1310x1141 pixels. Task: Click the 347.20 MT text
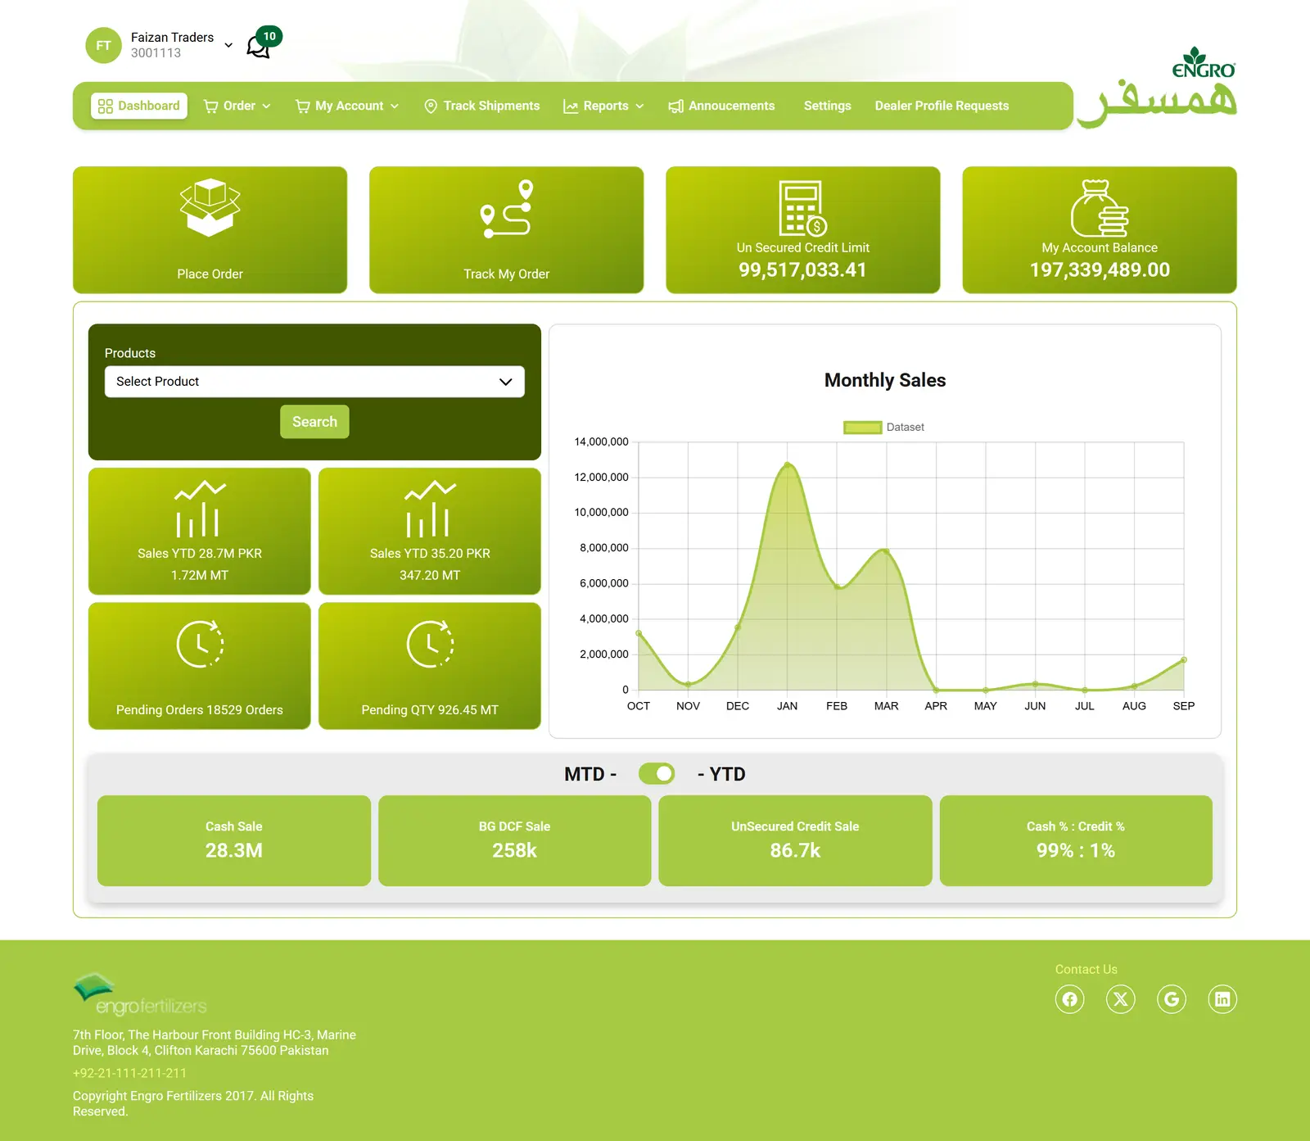(x=430, y=576)
